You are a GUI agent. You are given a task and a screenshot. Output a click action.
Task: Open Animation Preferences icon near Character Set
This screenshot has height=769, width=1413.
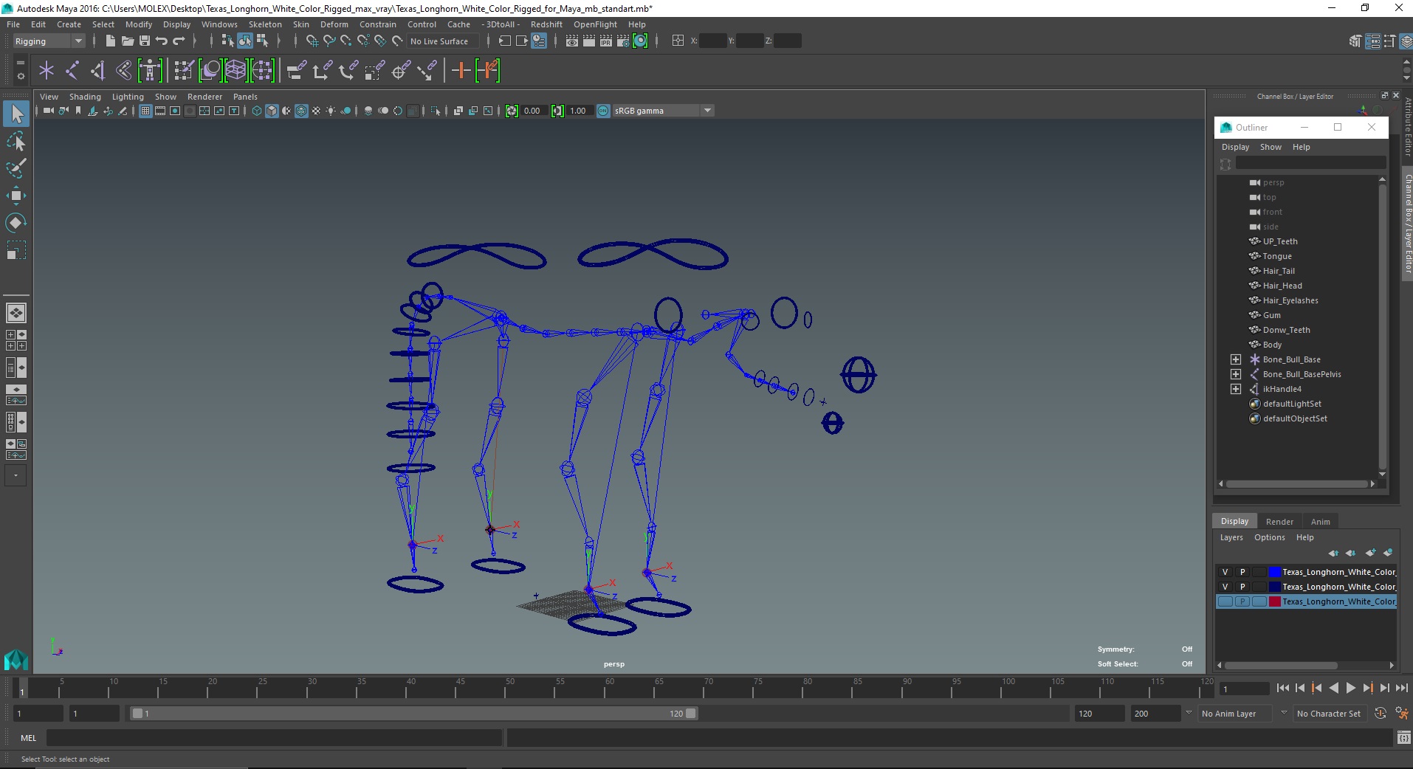pyautogui.click(x=1400, y=714)
